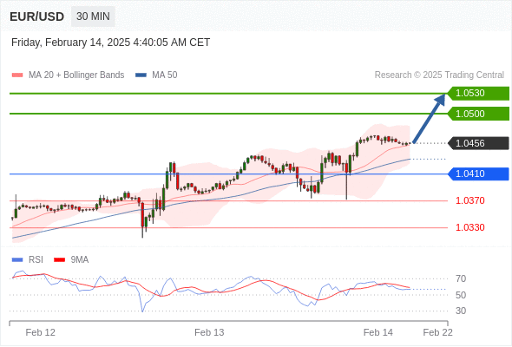512x347 pixels.
Task: Click the red 1.0330 support value
Action: click(469, 227)
